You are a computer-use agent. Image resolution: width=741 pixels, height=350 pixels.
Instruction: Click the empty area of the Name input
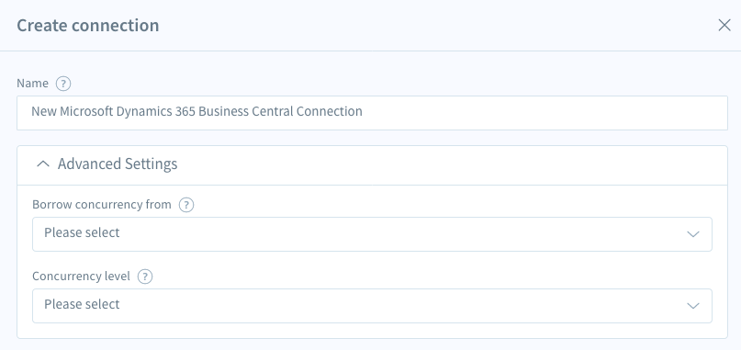(x=544, y=113)
